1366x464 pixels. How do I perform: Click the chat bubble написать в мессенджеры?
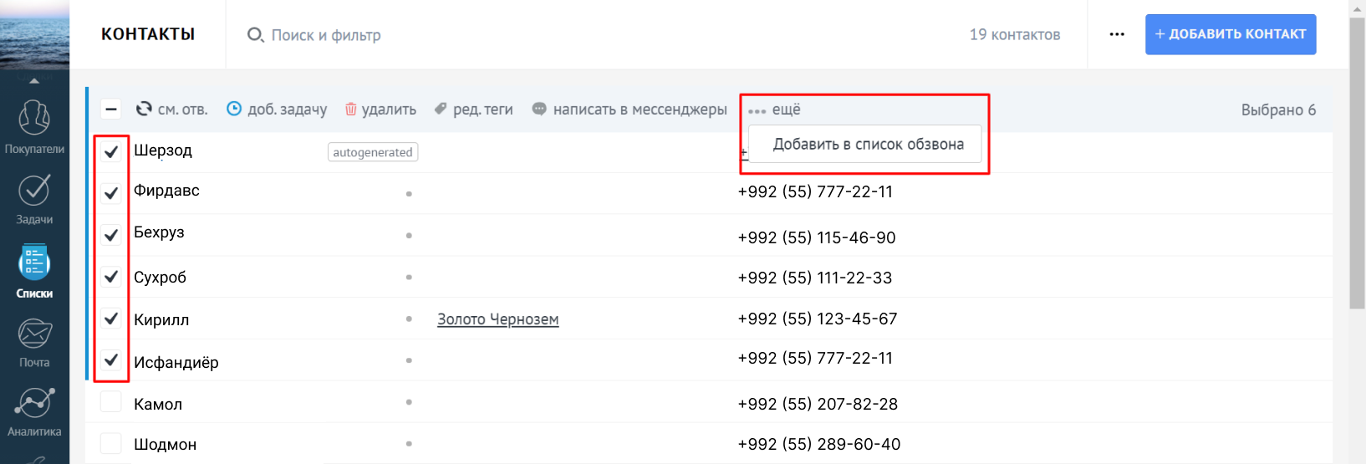coord(539,109)
